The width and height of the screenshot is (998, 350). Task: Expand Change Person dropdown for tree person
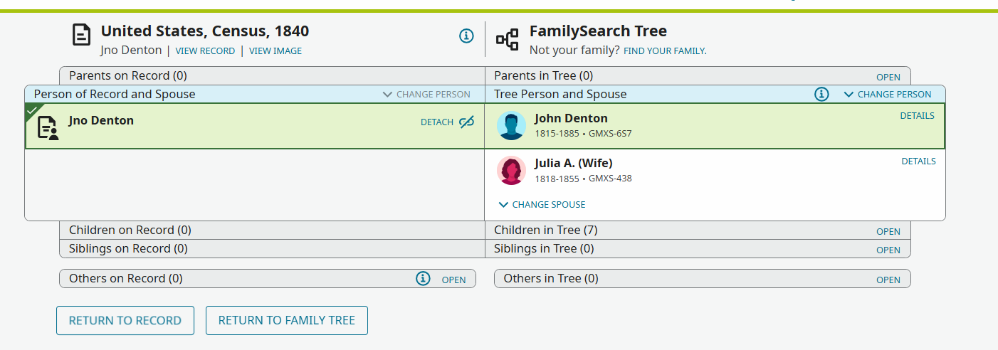pyautogui.click(x=887, y=94)
